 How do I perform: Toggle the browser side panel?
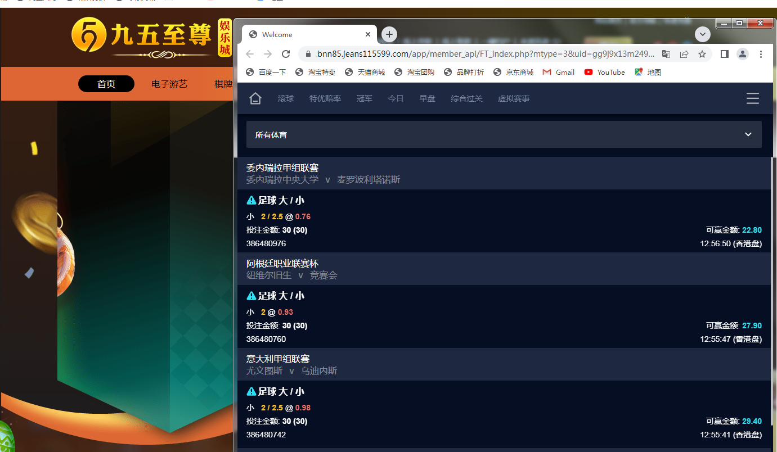click(725, 54)
